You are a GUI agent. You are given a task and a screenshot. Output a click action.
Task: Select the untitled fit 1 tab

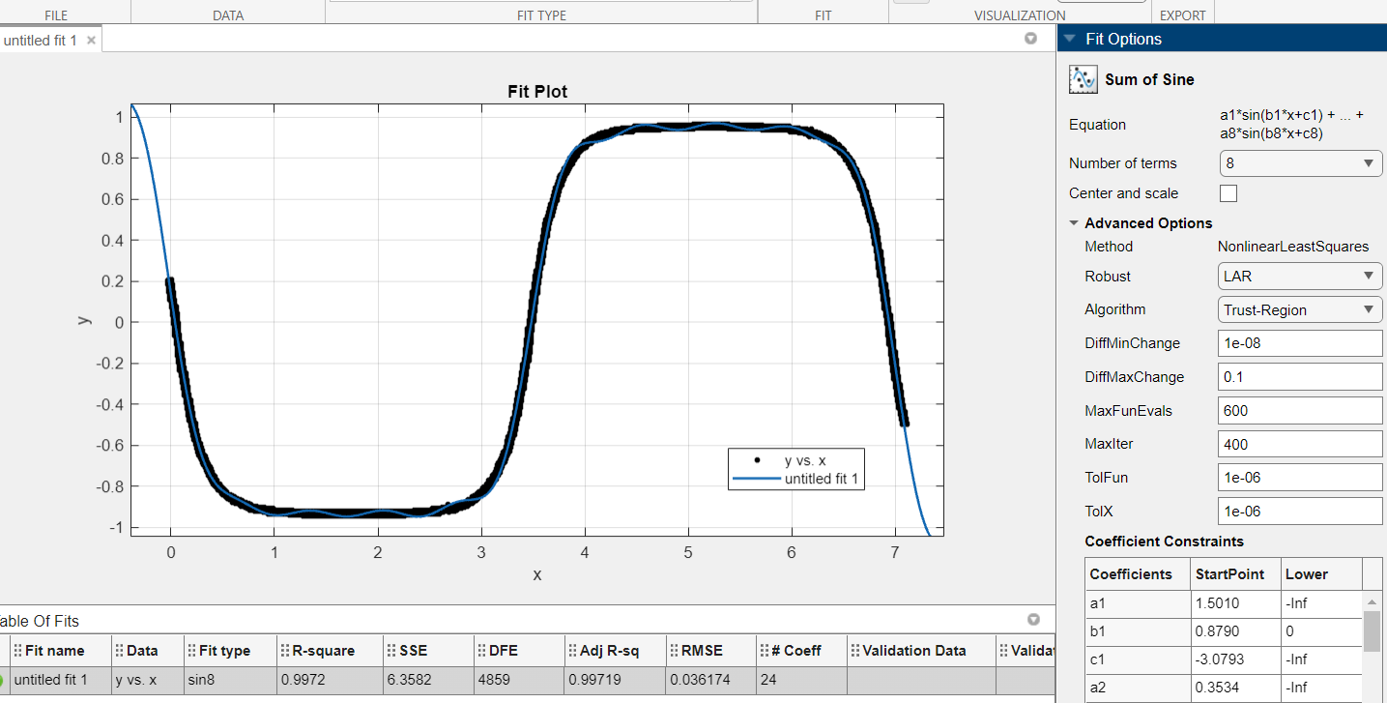(41, 41)
